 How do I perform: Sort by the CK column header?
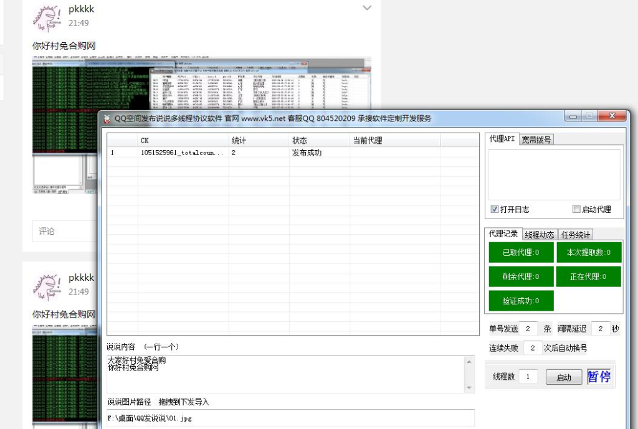coord(183,140)
